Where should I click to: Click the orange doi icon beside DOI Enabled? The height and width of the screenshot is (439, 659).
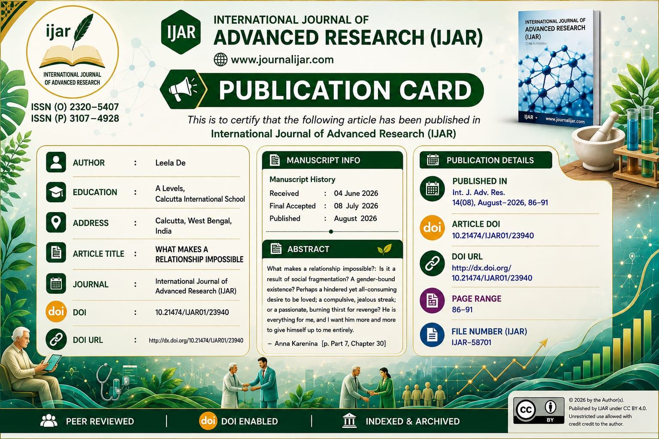click(x=209, y=421)
